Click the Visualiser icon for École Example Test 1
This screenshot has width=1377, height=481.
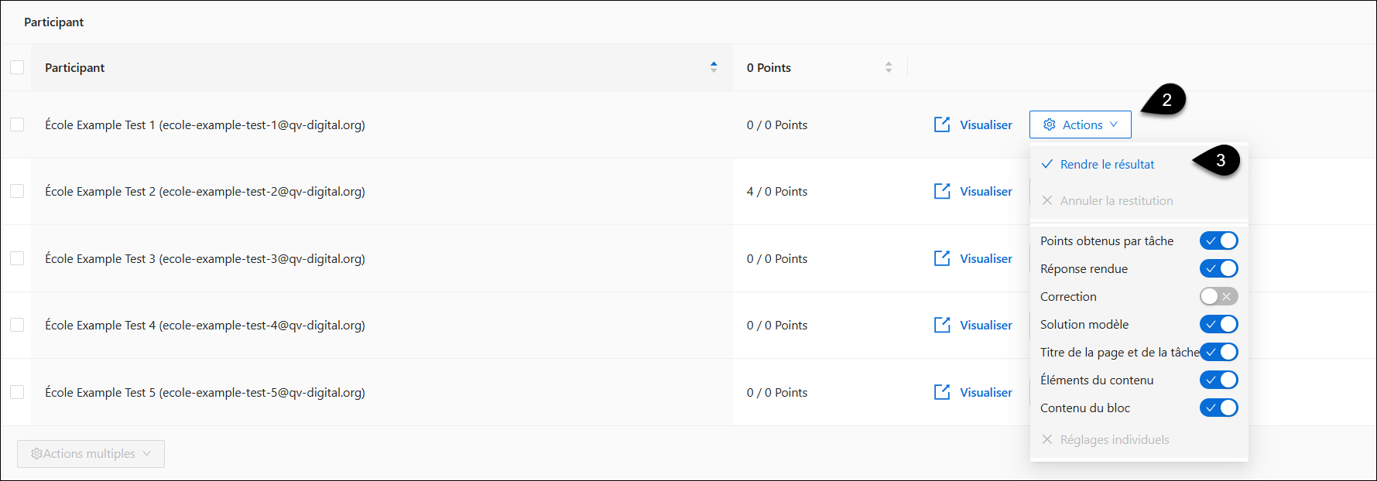click(942, 125)
